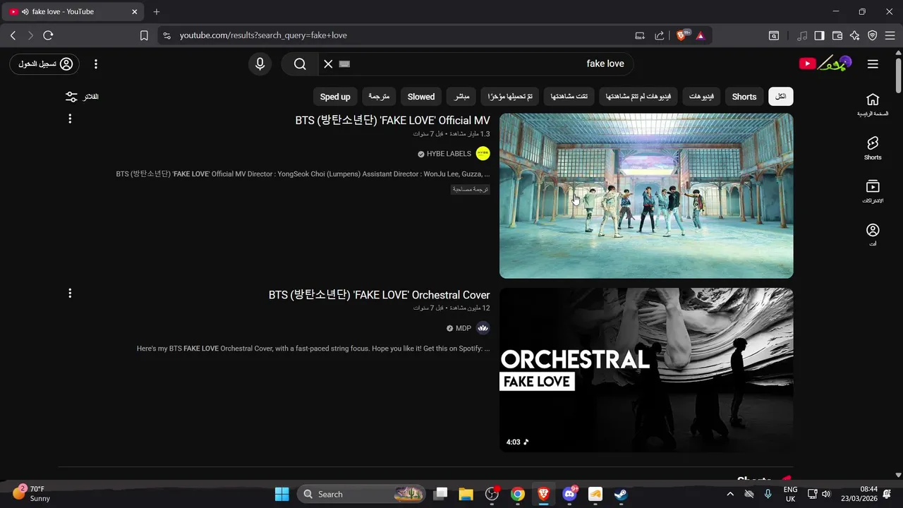Open the tab search icon in toolbar

coord(774,35)
